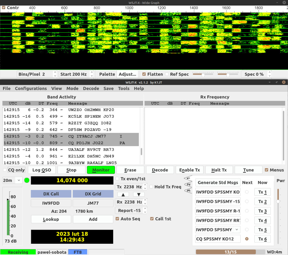Select the Next radio for Tx 2 message
288x255 pixels.
[247, 202]
